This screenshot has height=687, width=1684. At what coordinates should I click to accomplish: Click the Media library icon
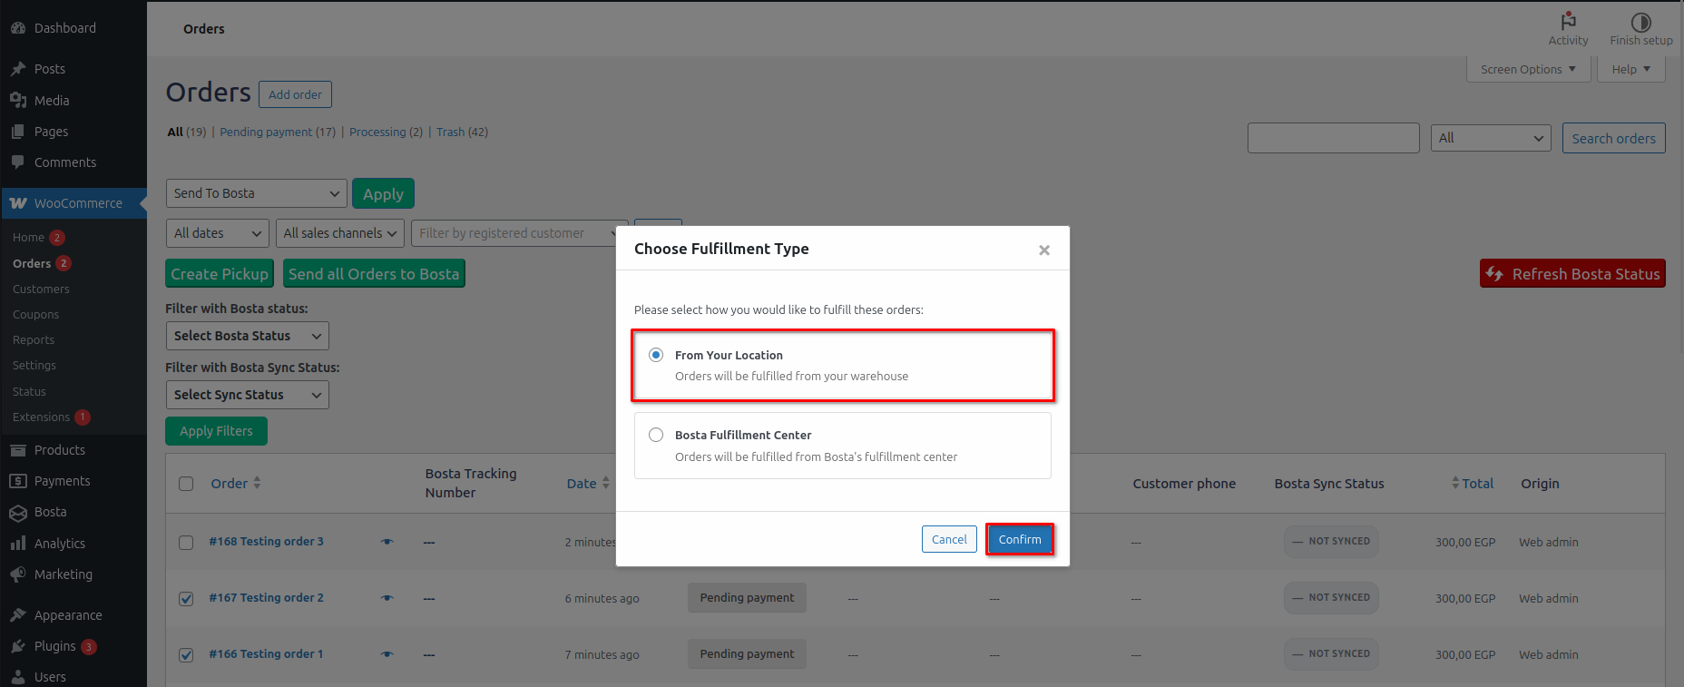pos(18,101)
